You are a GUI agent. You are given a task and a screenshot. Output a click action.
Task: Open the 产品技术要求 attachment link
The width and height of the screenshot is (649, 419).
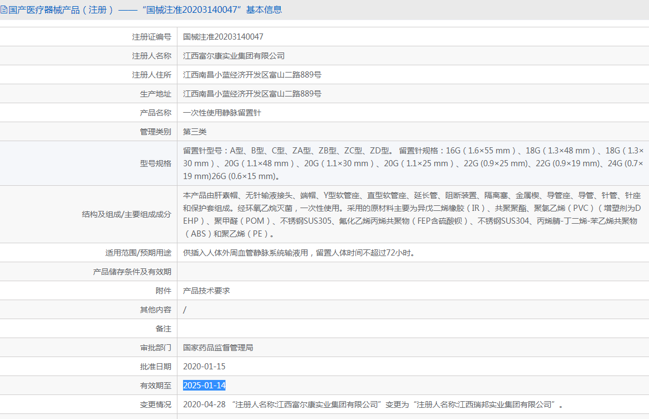click(206, 291)
